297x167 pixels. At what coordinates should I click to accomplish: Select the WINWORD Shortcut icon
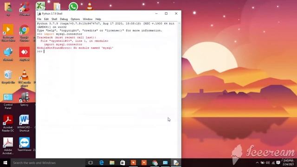[x=24, y=123]
